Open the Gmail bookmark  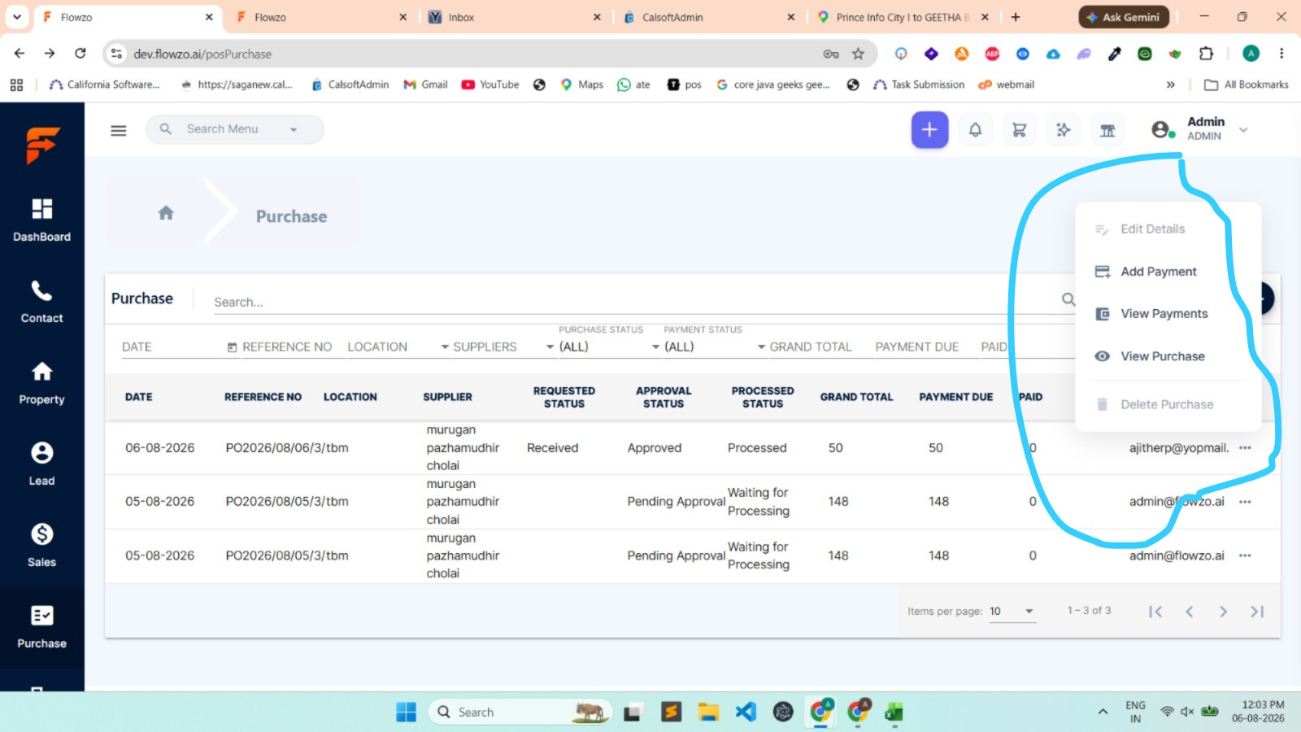tap(425, 85)
